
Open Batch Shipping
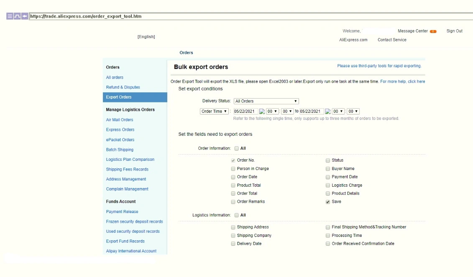coord(120,150)
